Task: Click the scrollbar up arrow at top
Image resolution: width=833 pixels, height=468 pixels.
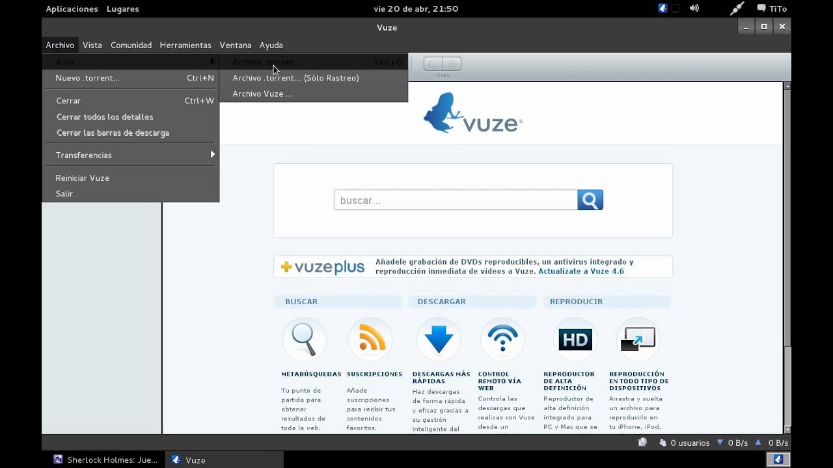Action: pyautogui.click(x=787, y=85)
